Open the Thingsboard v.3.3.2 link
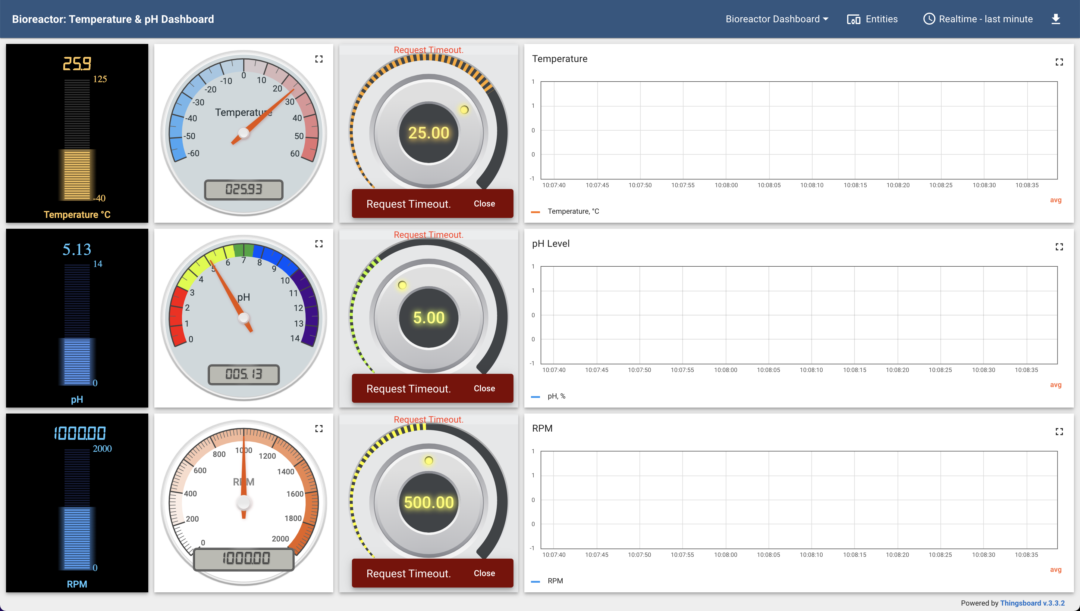1080x611 pixels. click(1032, 603)
